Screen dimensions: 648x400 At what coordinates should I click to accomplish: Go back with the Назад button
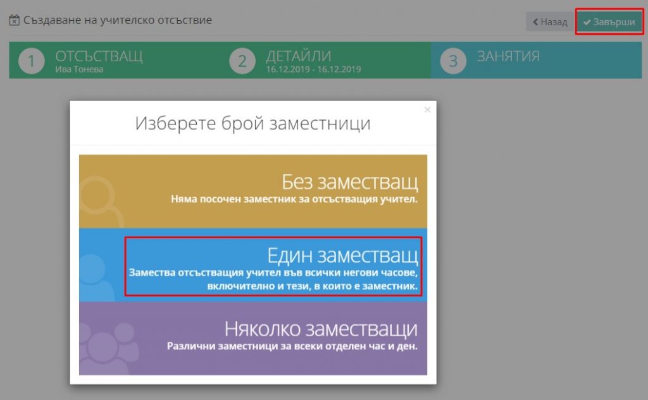[x=550, y=22]
